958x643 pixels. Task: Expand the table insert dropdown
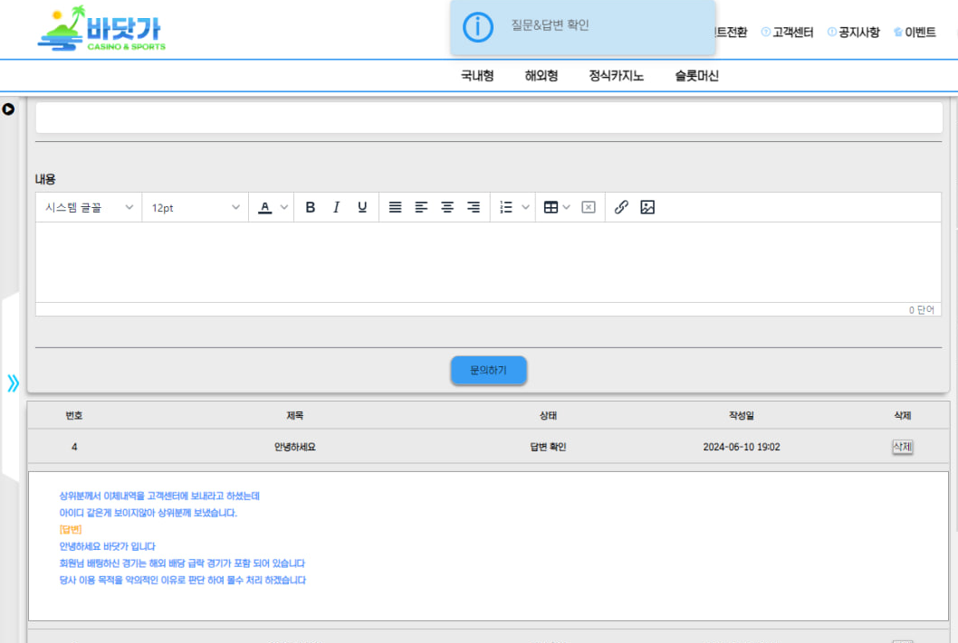[567, 207]
